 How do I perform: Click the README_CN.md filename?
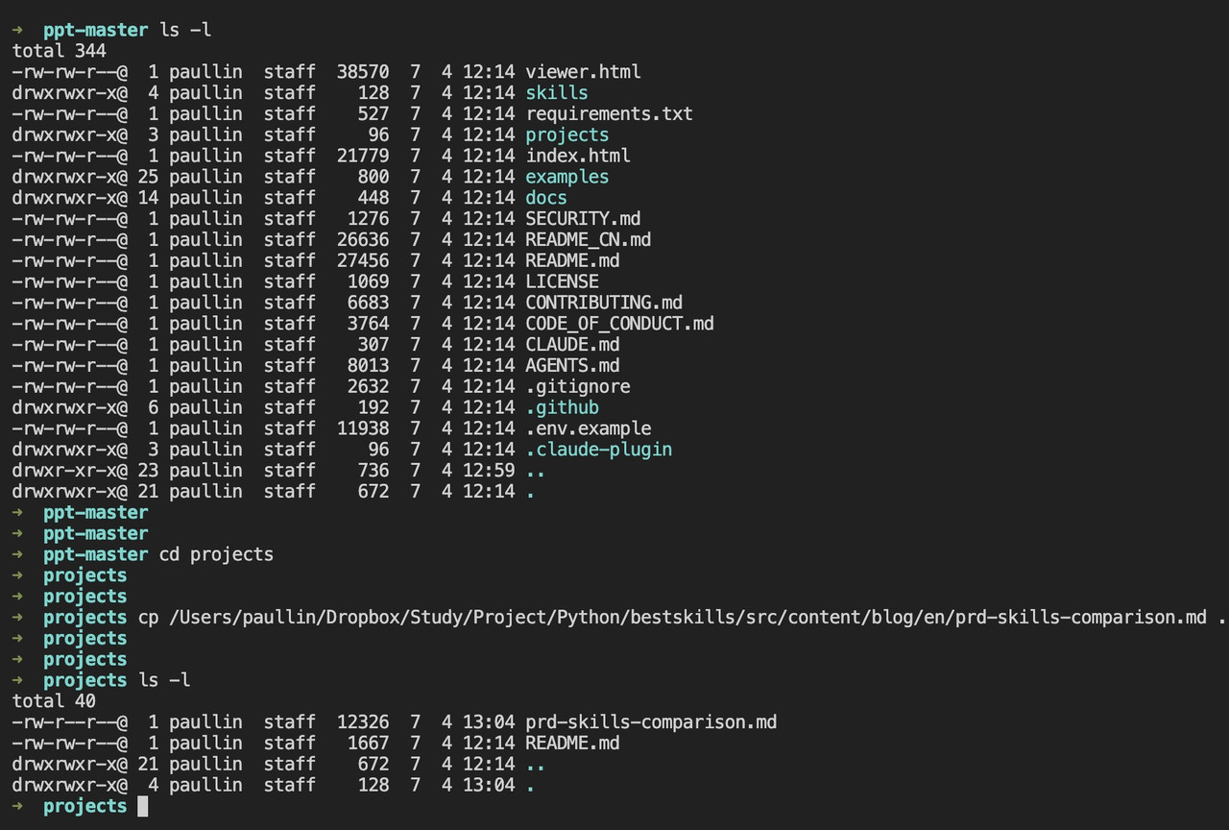(x=589, y=239)
